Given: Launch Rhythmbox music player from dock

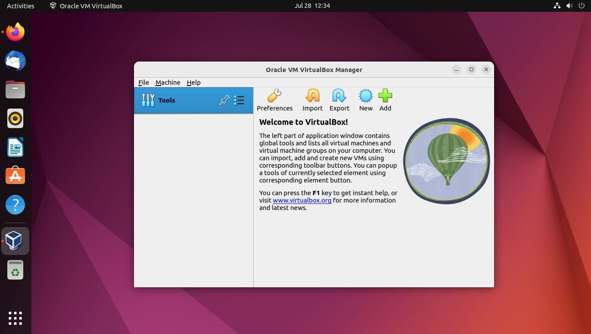Looking at the screenshot, I should (x=15, y=118).
